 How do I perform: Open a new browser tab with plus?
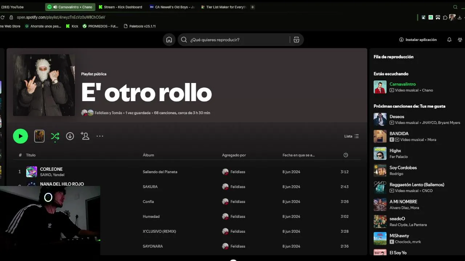pyautogui.click(x=252, y=7)
